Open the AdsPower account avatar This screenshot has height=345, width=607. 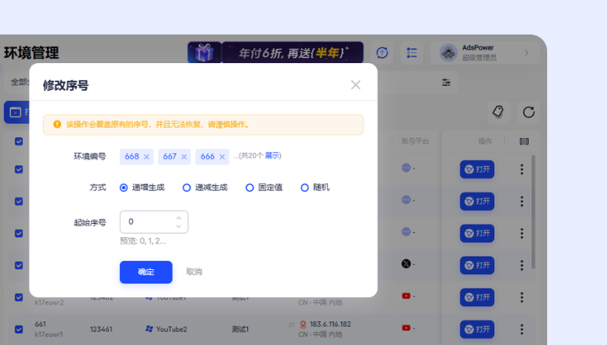pyautogui.click(x=449, y=52)
